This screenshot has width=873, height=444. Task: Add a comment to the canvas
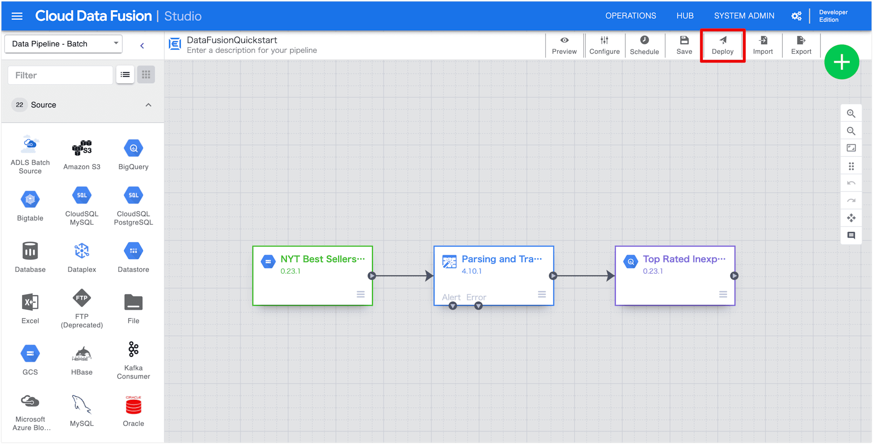[x=851, y=235]
